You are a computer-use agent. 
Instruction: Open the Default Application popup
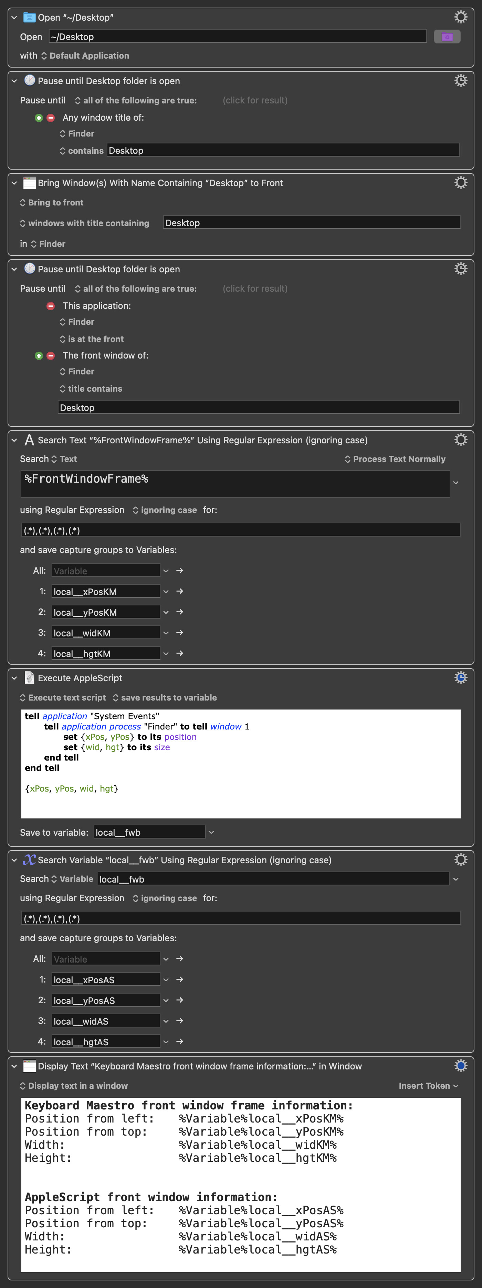coord(85,56)
